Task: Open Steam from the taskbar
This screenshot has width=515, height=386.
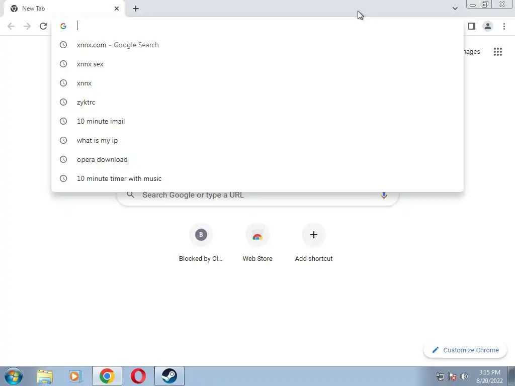Action: pyautogui.click(x=169, y=376)
